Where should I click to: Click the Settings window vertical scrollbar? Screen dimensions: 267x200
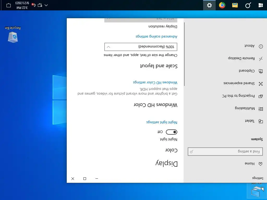click(x=184, y=54)
